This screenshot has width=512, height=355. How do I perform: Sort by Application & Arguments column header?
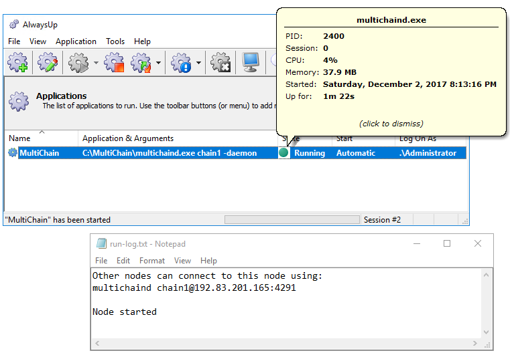pyautogui.click(x=178, y=138)
